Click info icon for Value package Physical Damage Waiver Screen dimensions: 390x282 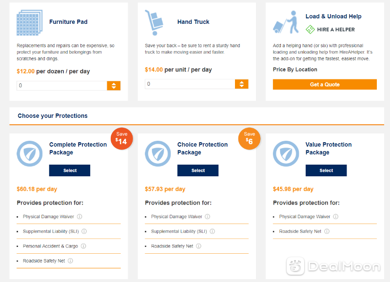[x=336, y=217]
